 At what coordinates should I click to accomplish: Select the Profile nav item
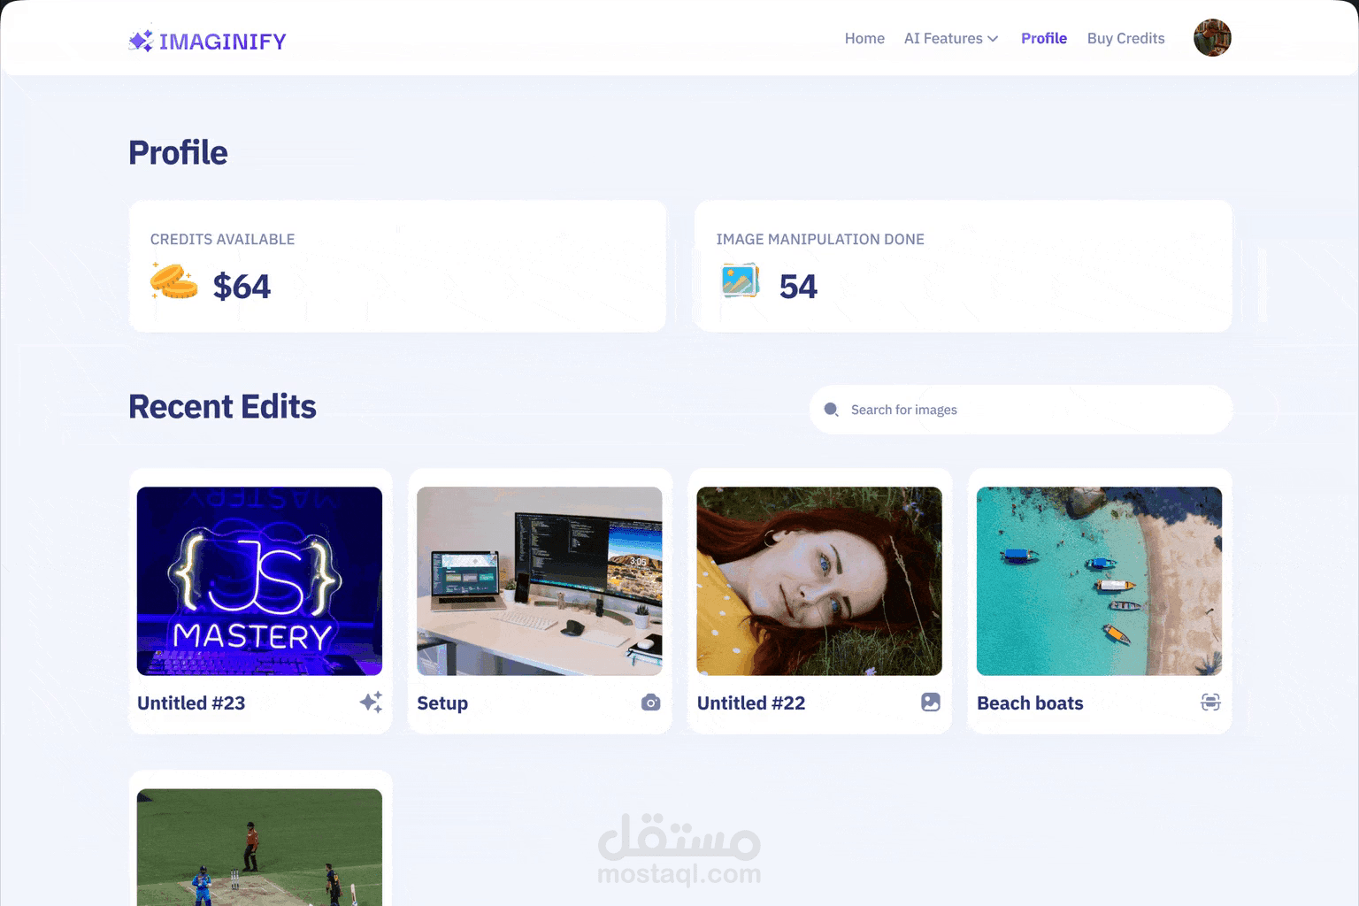pos(1044,38)
